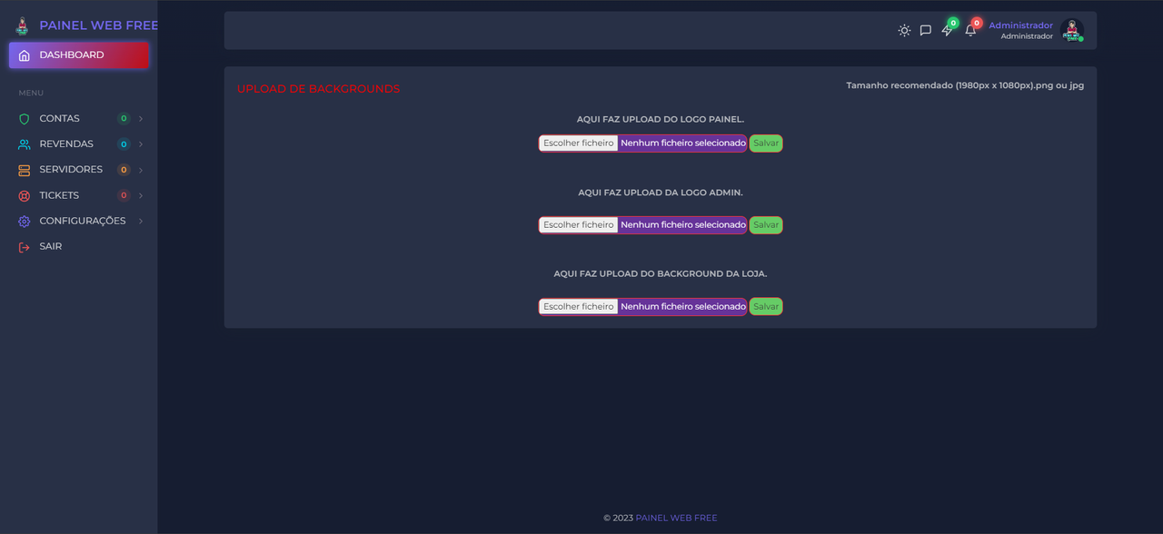
Task: Click the lifebuoy icon beside Tickets
Action: click(x=25, y=195)
